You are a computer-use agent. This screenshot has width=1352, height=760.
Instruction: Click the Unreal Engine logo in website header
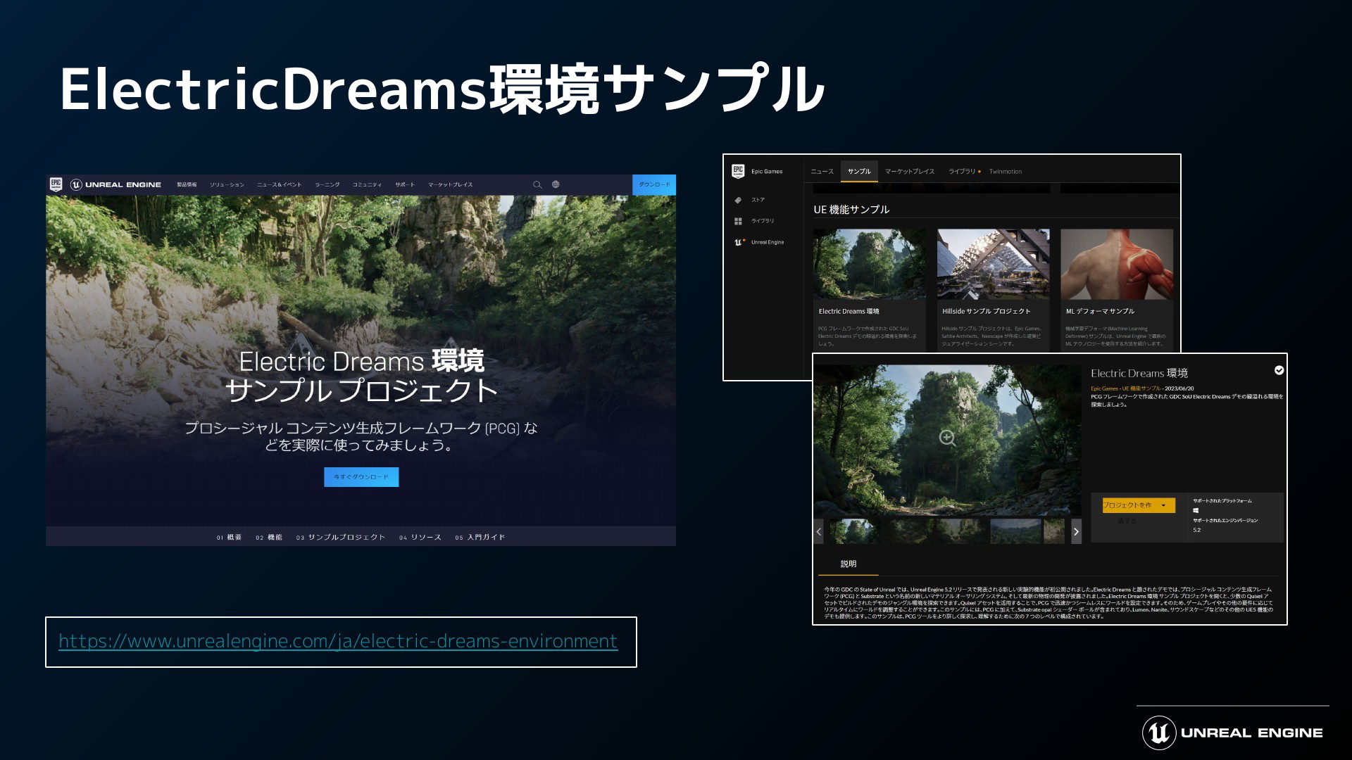tap(115, 184)
